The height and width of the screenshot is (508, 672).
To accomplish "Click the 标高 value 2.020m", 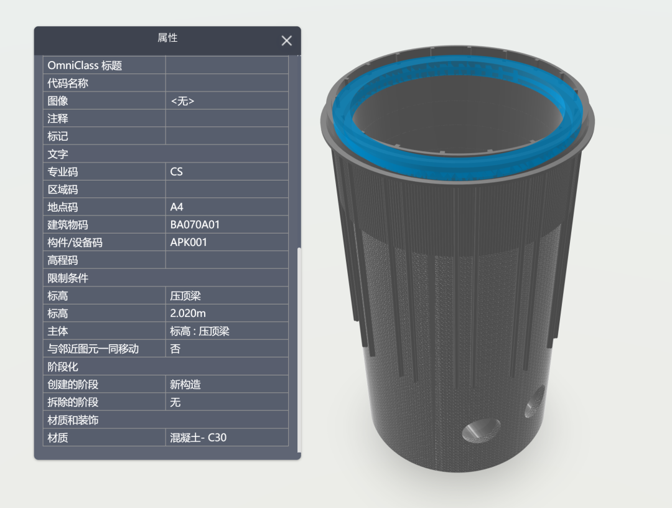I will pos(188,313).
